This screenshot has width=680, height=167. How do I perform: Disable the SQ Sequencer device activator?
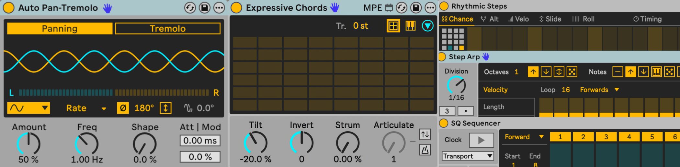point(443,123)
